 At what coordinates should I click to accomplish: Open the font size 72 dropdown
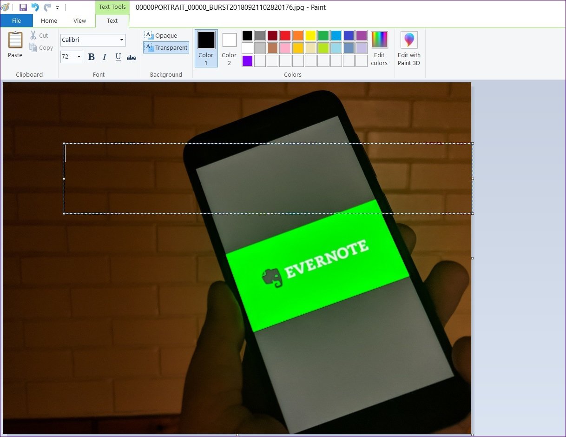tap(79, 57)
